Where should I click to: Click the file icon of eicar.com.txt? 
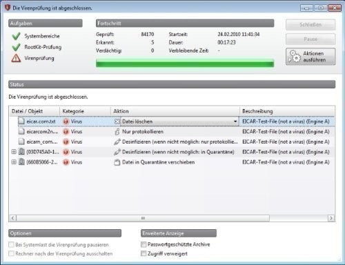21,121
